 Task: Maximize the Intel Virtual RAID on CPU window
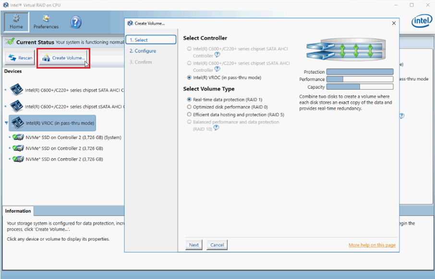[411, 5]
